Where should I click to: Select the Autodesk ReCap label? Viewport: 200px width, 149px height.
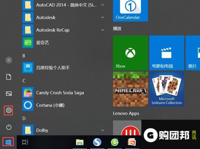pyautogui.click(x=53, y=30)
